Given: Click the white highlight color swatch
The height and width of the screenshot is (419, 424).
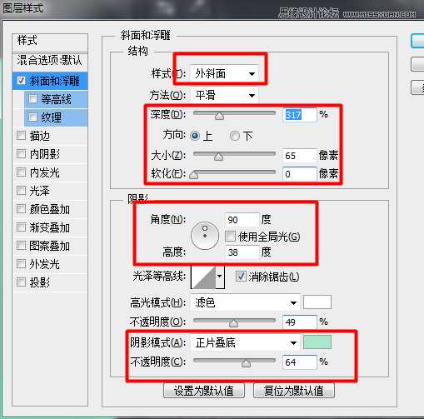Looking at the screenshot, I should (317, 302).
